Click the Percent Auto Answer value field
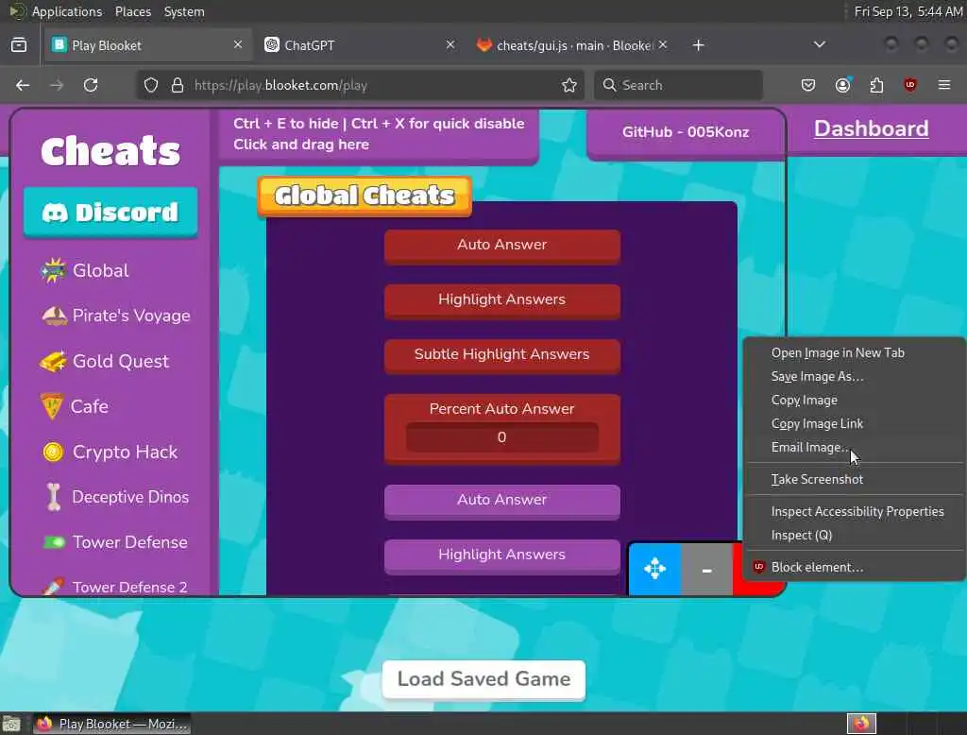Image resolution: width=967 pixels, height=735 pixels. 502,436
